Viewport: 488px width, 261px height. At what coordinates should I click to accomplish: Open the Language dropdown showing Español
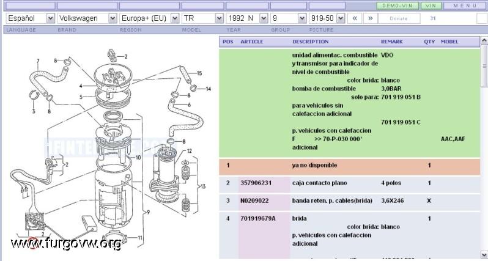tap(30, 18)
